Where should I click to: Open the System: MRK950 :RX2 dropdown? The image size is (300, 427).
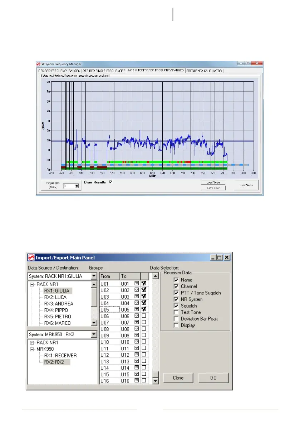tap(94, 335)
